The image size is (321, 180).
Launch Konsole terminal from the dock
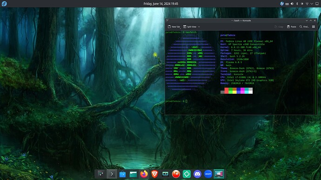click(x=112, y=174)
